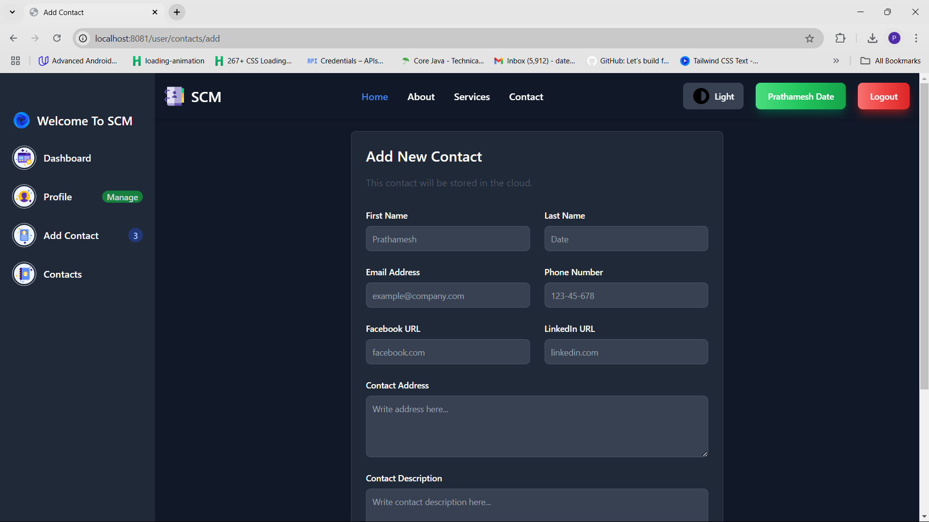The width and height of the screenshot is (929, 522).
Task: Open Tailwind CSS Text bookmark
Action: tap(719, 60)
